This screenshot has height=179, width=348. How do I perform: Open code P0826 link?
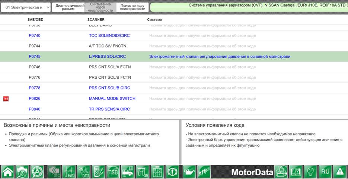[x=35, y=98]
